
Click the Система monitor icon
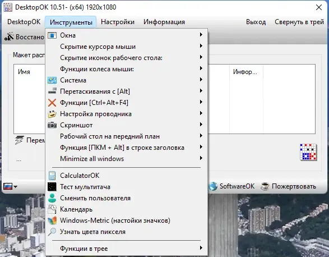click(x=52, y=80)
